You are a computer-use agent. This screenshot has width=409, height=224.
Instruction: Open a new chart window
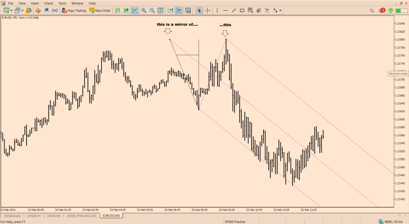[x=6, y=11]
